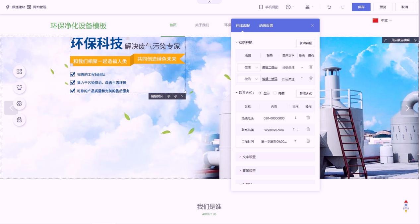Delete the 热线电话 contact row
420x224 pixels.
[x=308, y=118]
